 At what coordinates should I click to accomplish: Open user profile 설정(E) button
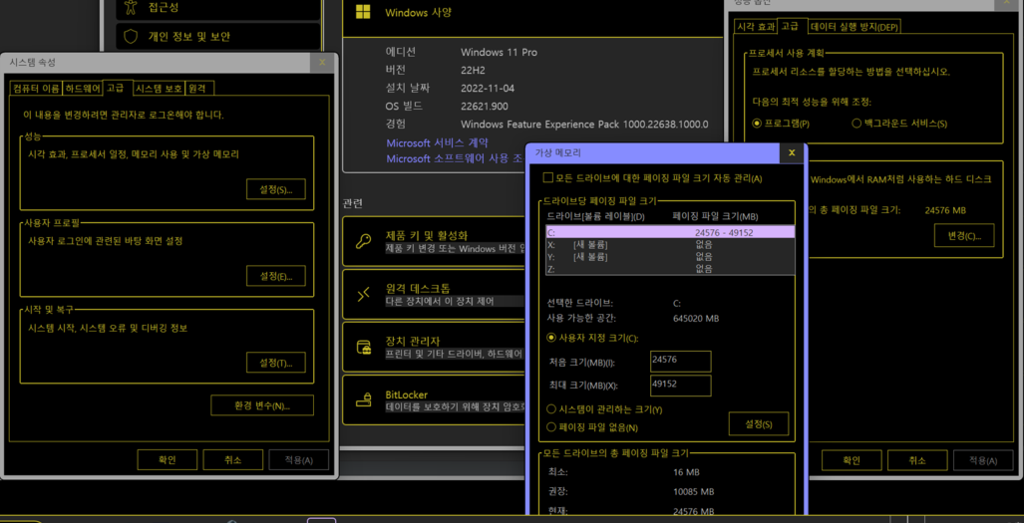coord(275,276)
